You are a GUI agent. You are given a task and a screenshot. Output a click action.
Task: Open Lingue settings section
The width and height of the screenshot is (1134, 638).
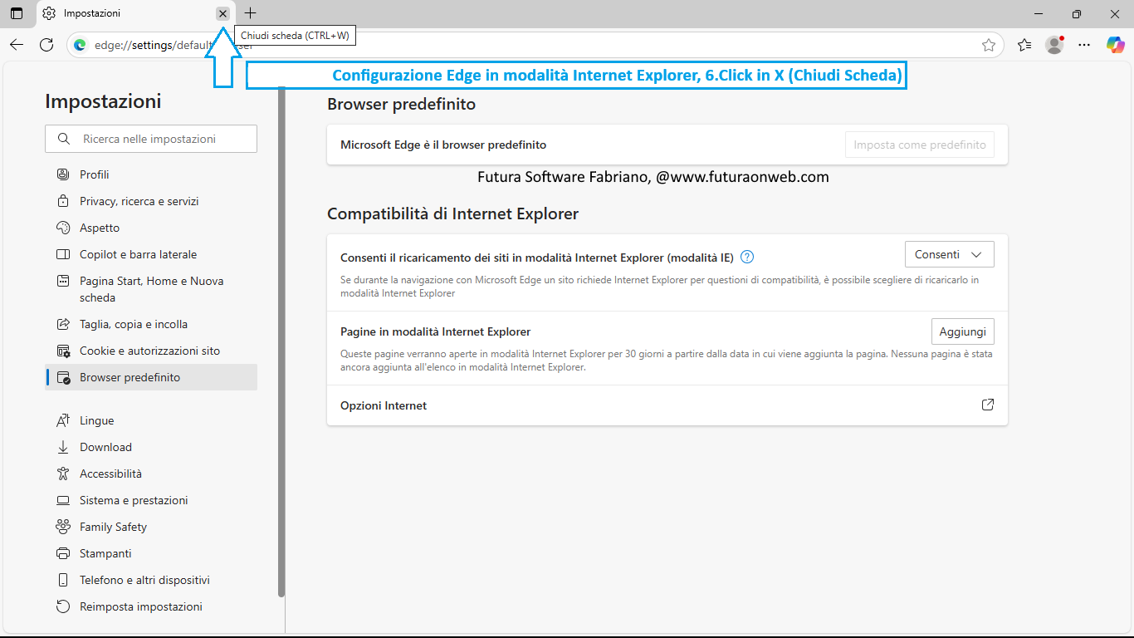(x=151, y=420)
